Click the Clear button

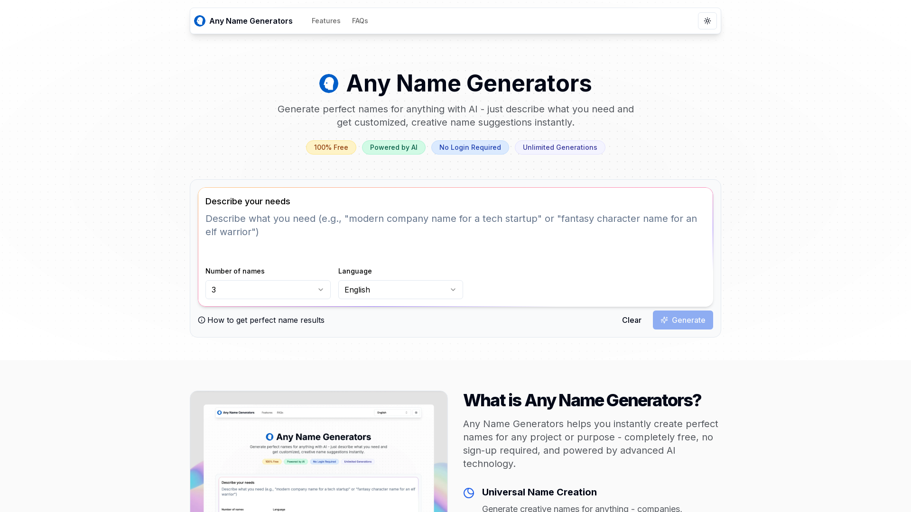click(x=632, y=320)
